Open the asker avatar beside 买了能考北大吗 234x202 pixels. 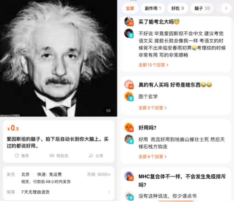129,21
